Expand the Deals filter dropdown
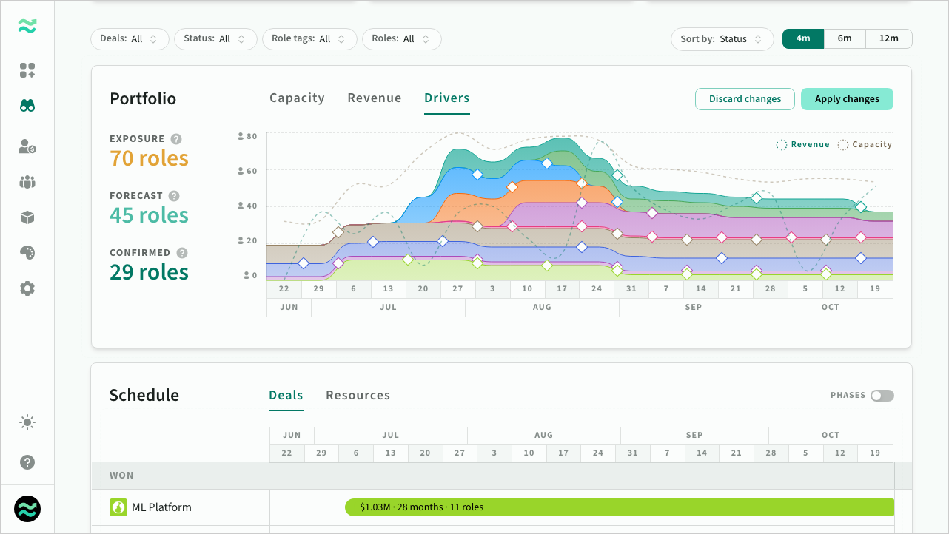Viewport: 949px width, 534px height. [x=130, y=39]
